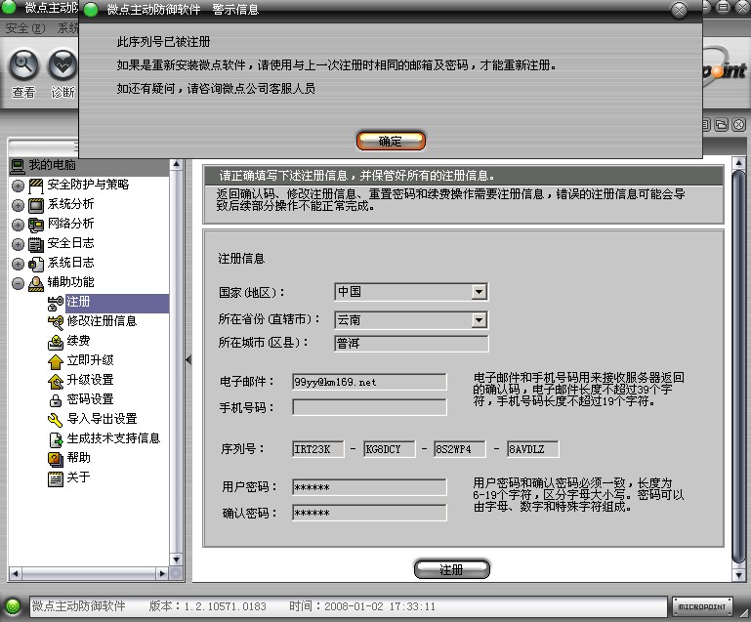Click tree panel horizontal scrollbar left arrow
The image size is (751, 622).
15,573
